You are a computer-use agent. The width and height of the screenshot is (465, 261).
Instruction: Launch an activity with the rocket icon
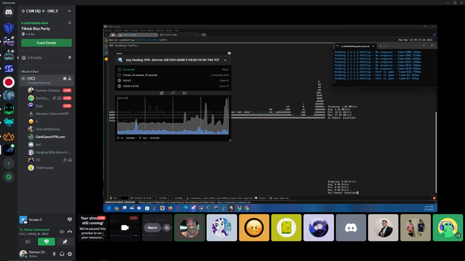pos(65,242)
